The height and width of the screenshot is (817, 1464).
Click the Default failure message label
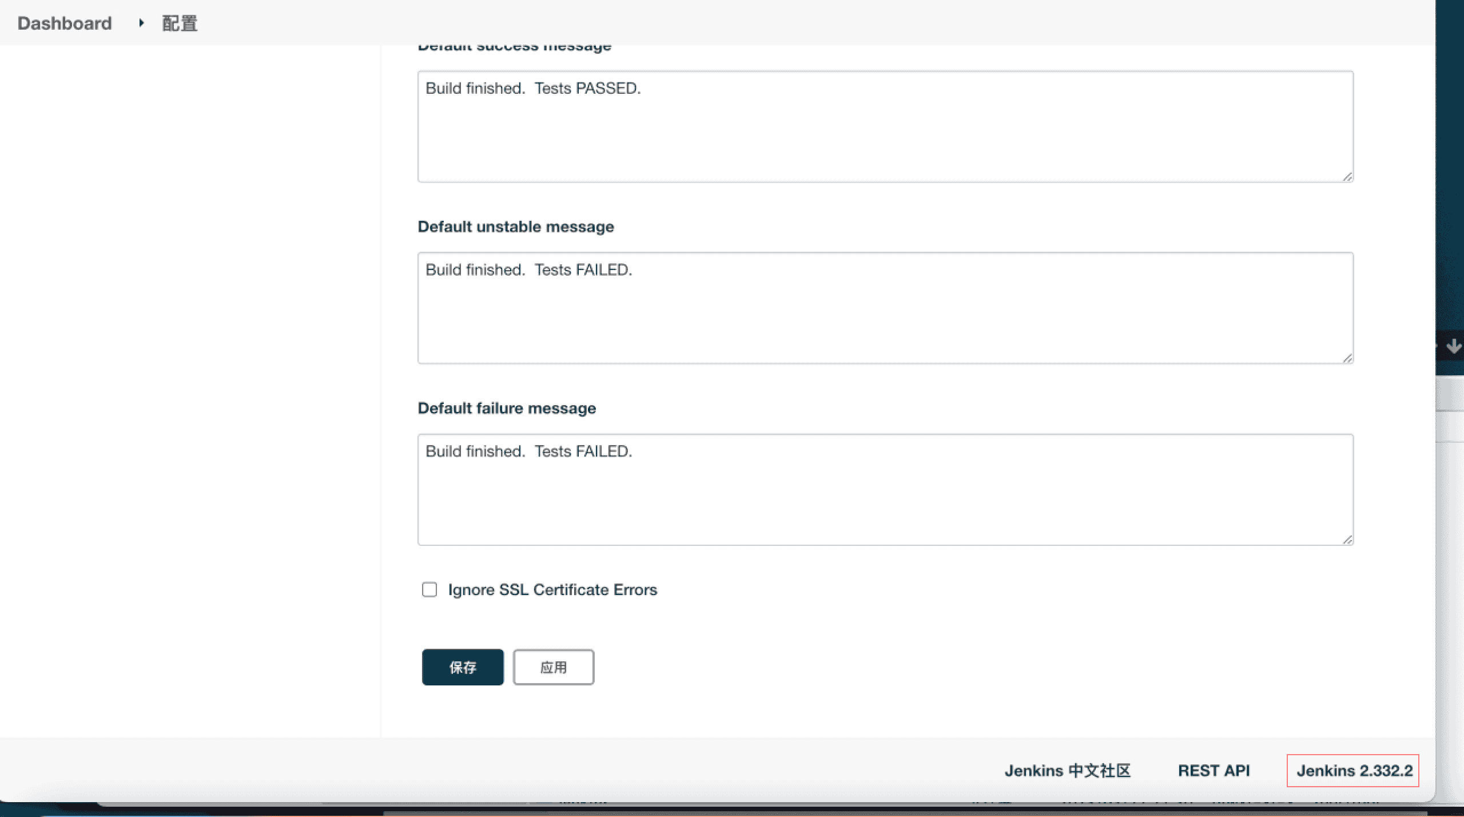[507, 408]
